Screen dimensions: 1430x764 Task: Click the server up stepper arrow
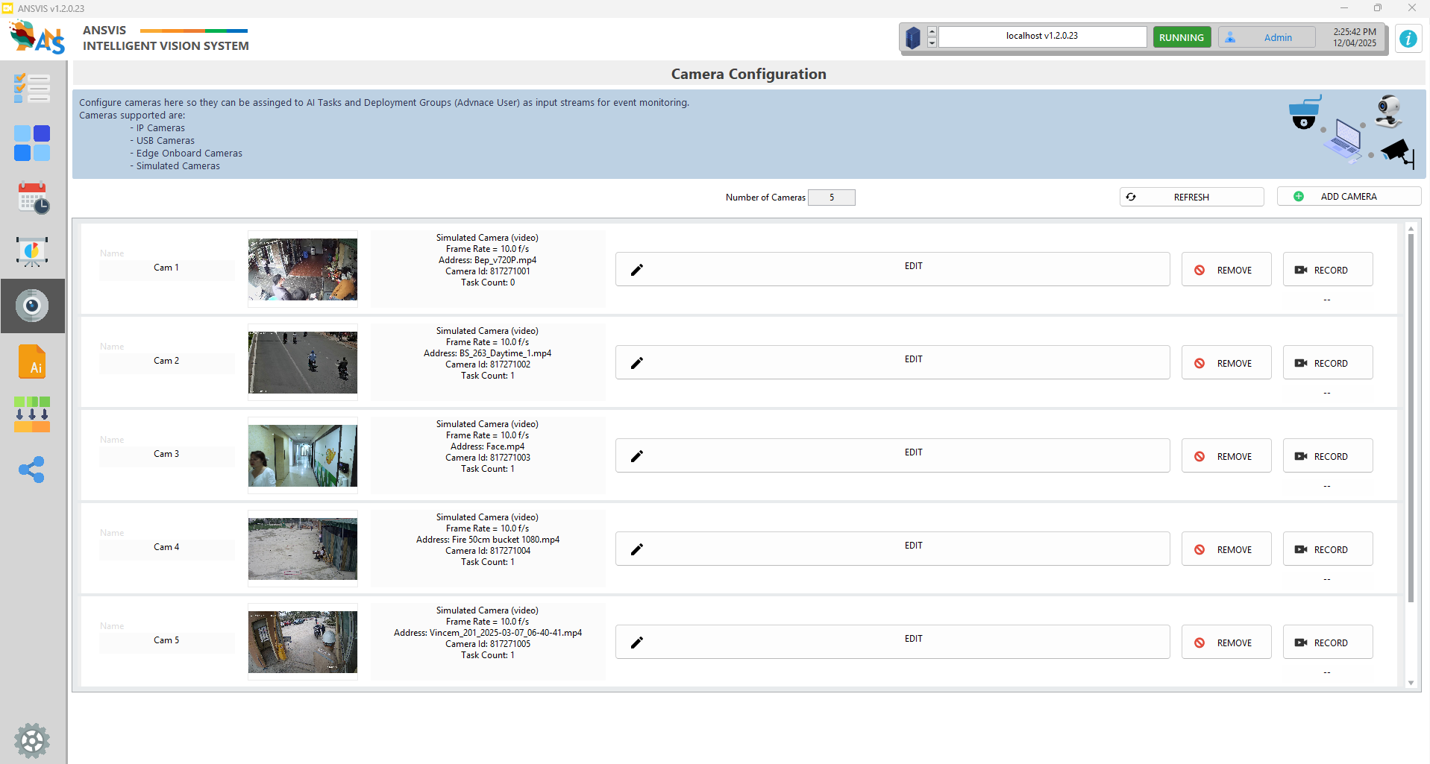[x=932, y=31]
